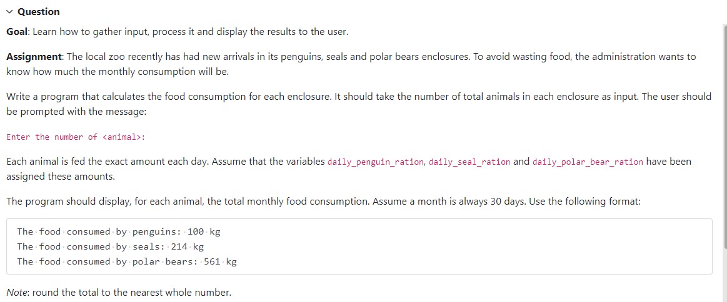
Task: Click the 'Enter the number of <animal>:' prompt
Action: (76, 137)
